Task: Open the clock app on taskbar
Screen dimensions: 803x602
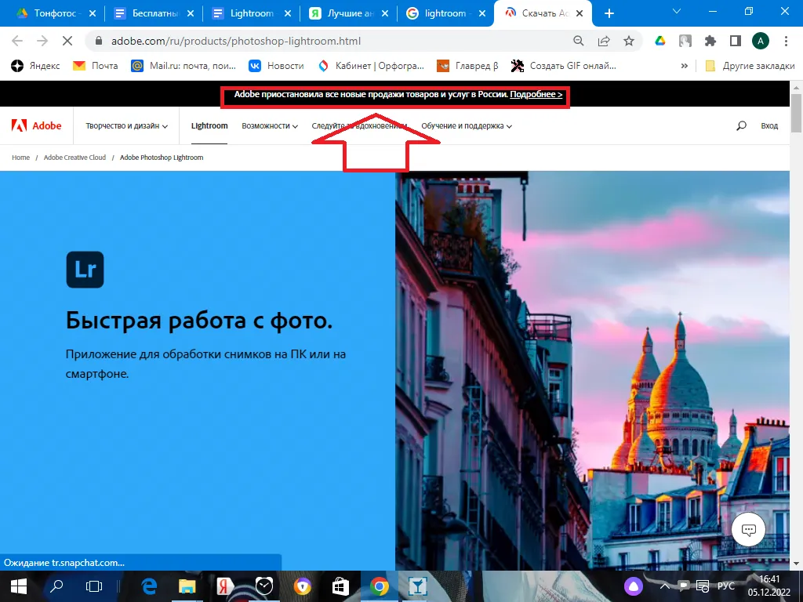Action: [x=263, y=586]
